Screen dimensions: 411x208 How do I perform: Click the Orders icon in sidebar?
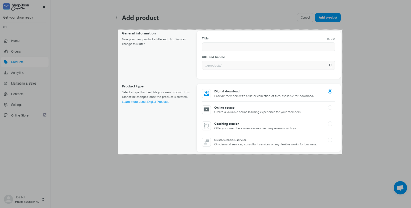coord(6,51)
